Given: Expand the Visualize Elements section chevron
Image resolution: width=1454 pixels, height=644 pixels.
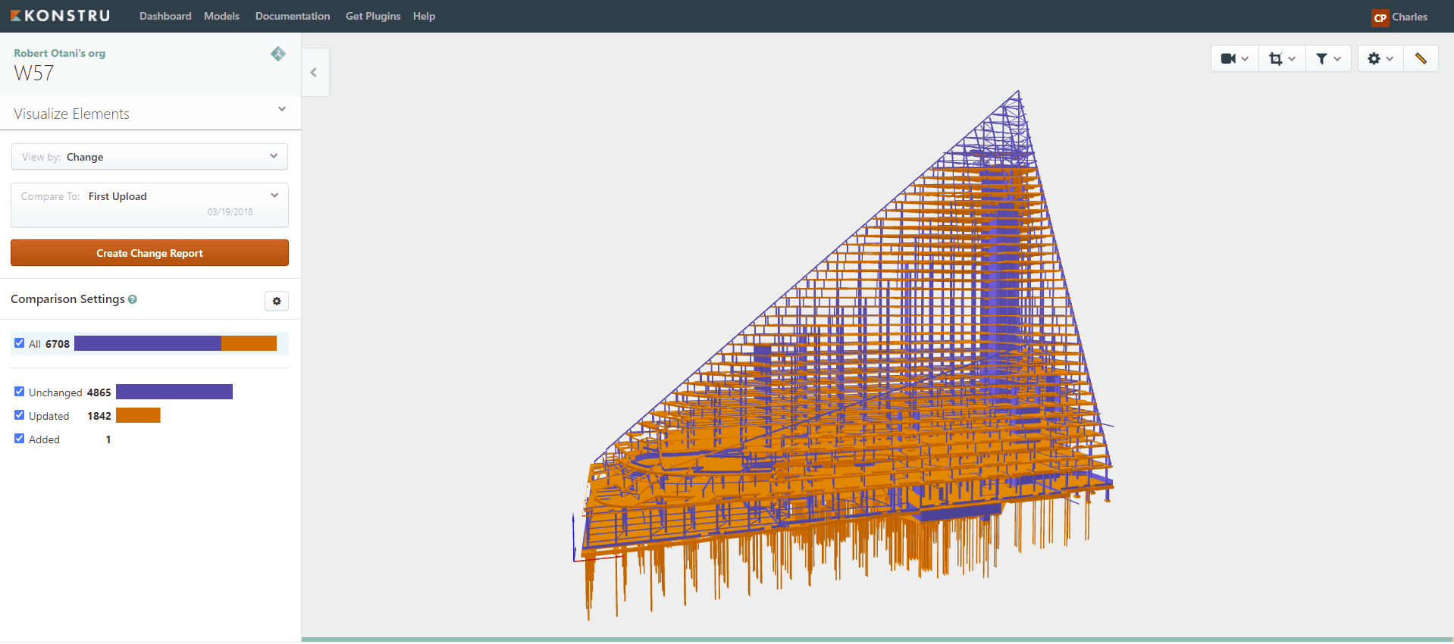Looking at the screenshot, I should click(282, 109).
